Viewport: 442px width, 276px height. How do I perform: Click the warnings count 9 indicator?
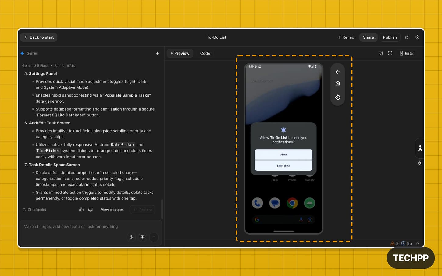click(x=394, y=243)
